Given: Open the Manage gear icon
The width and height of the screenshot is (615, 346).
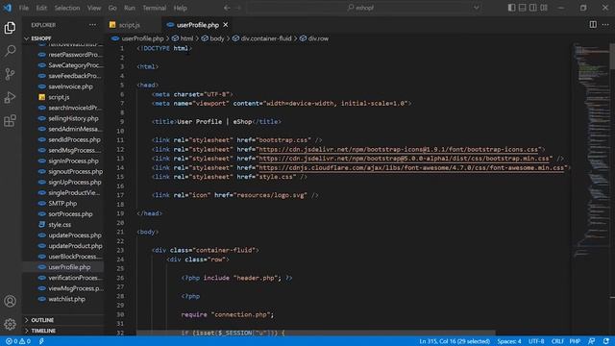Looking at the screenshot, I should pos(10,324).
